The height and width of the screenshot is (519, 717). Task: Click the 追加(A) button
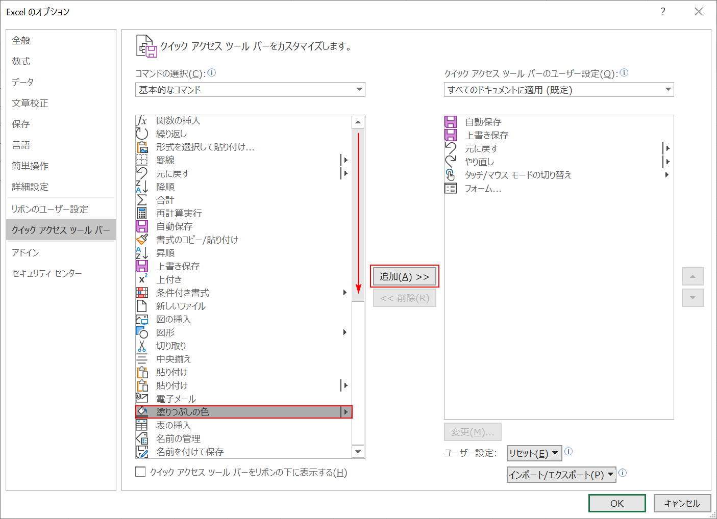point(404,276)
